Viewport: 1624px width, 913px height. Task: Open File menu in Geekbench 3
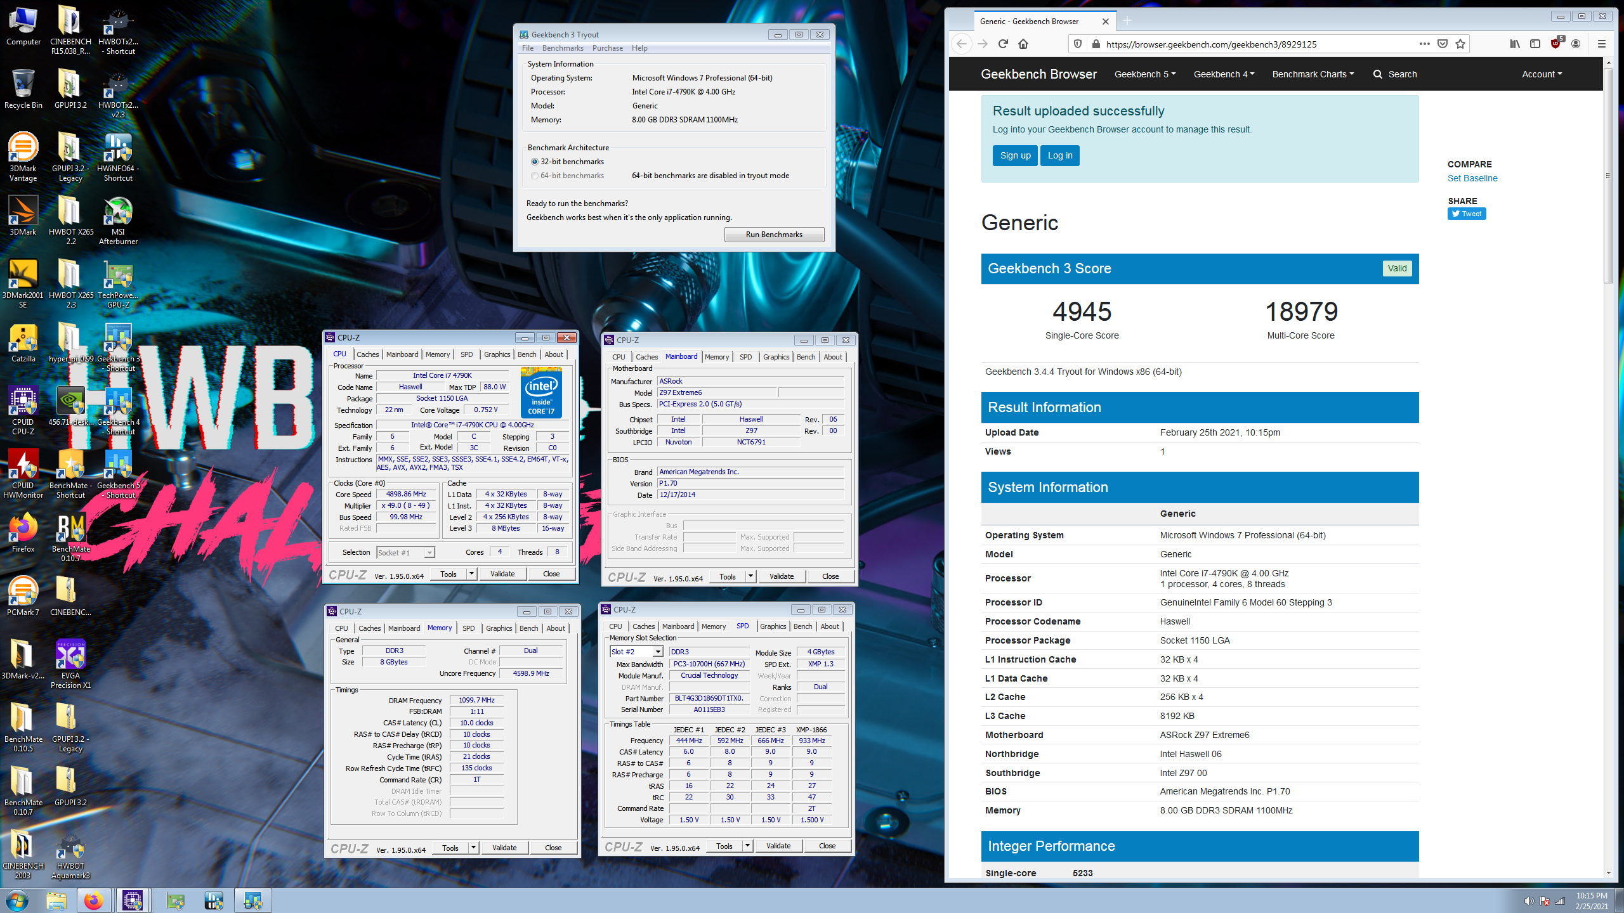pyautogui.click(x=528, y=48)
